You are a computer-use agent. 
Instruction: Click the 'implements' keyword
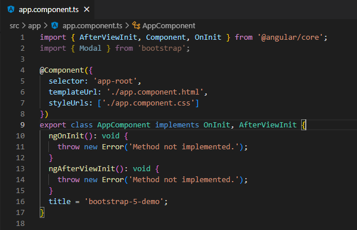(x=177, y=125)
